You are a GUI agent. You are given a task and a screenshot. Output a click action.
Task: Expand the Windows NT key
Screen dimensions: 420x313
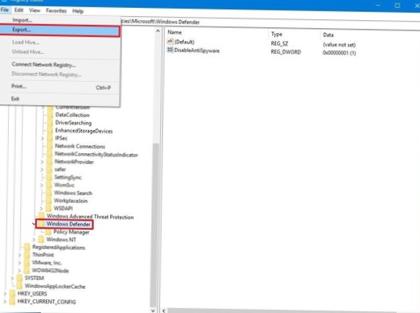[x=34, y=240]
